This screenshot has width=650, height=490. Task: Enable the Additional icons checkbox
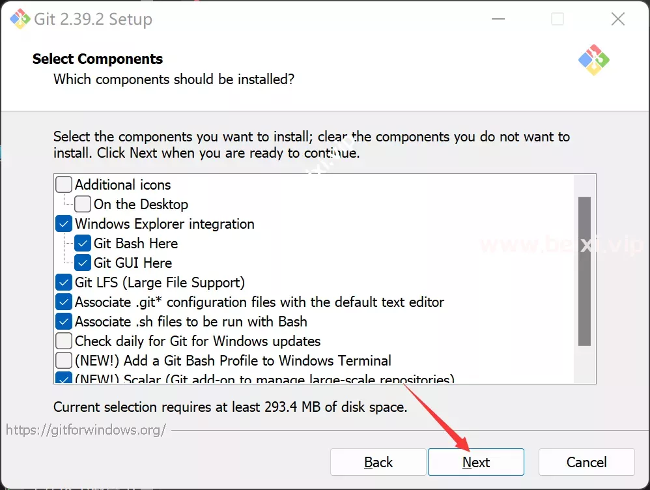pos(64,184)
